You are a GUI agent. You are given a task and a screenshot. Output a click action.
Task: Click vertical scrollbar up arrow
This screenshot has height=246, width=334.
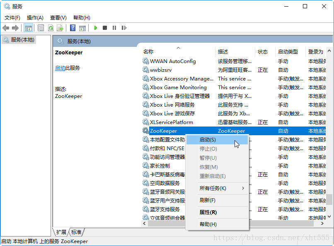click(329, 51)
